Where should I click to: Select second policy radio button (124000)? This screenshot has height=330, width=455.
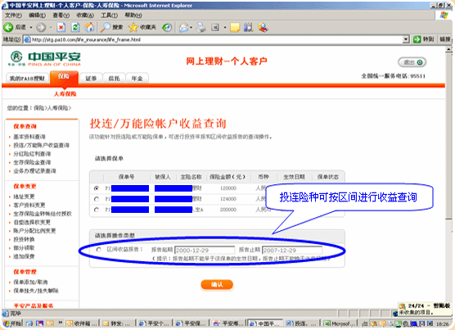point(97,199)
